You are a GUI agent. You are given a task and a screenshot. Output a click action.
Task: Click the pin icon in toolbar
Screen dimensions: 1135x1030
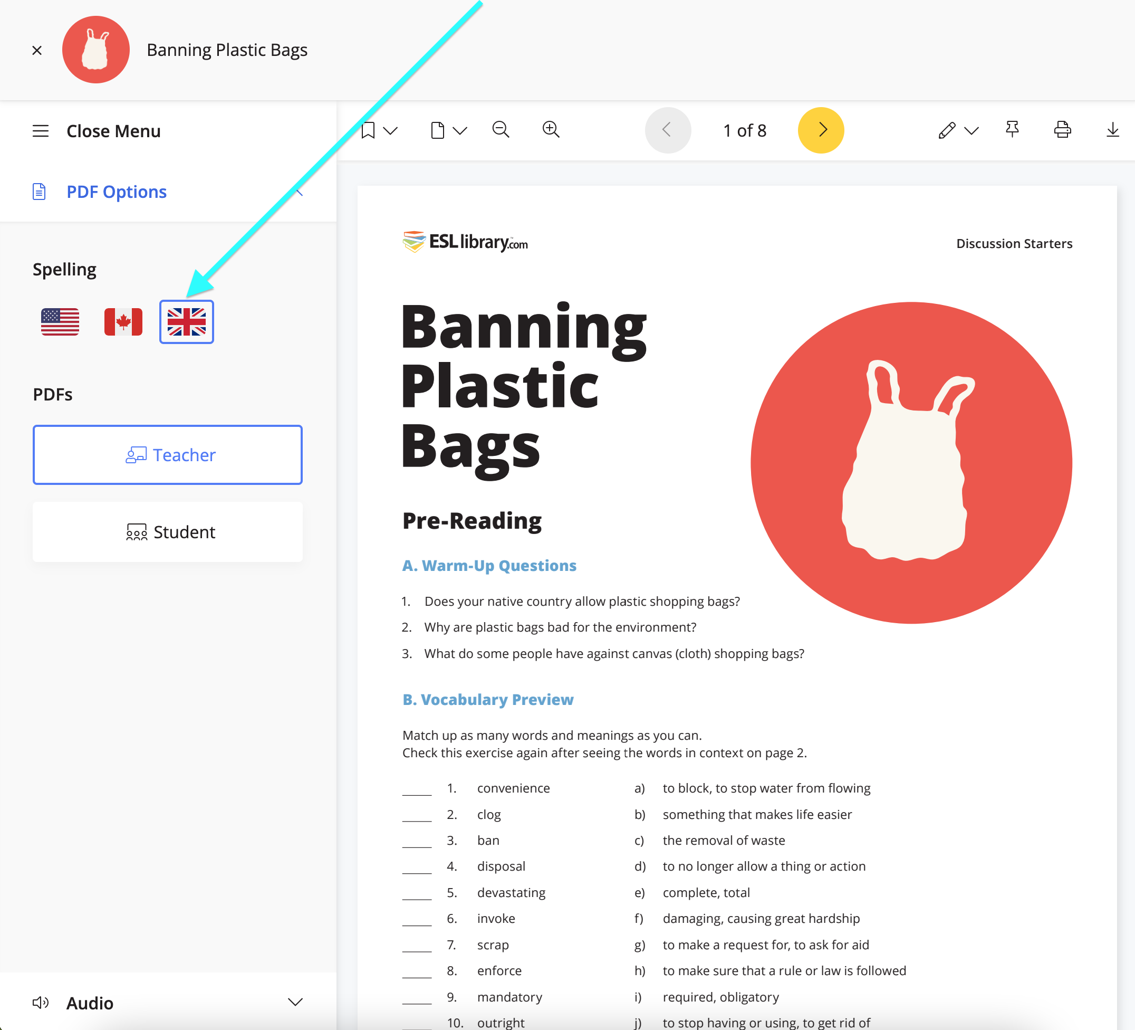(x=1012, y=129)
